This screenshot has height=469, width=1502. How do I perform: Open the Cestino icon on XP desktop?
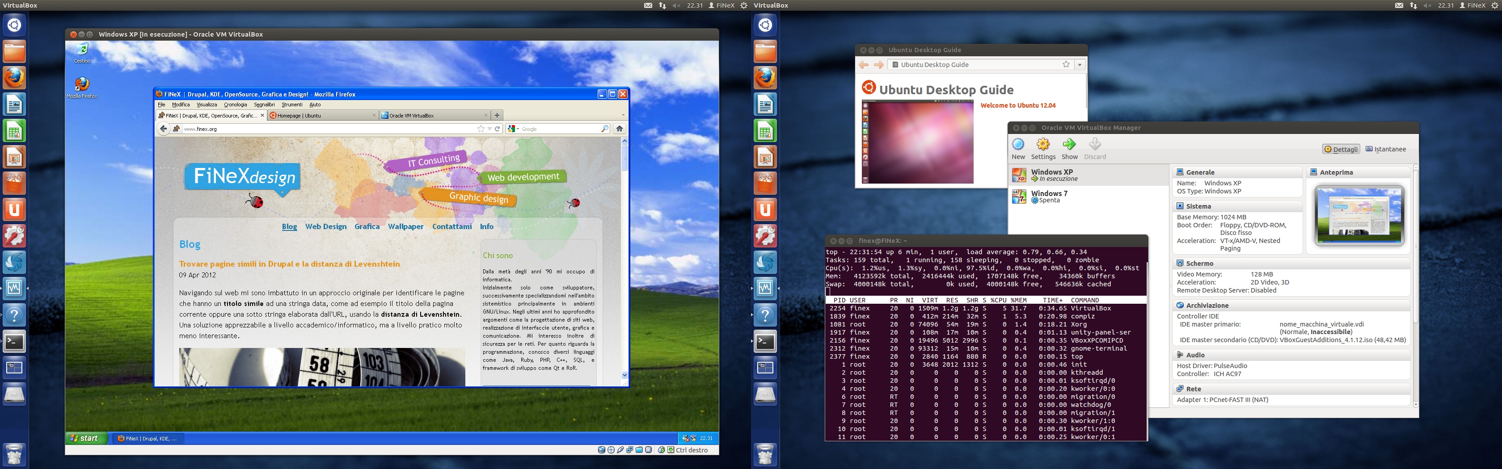coord(82,52)
